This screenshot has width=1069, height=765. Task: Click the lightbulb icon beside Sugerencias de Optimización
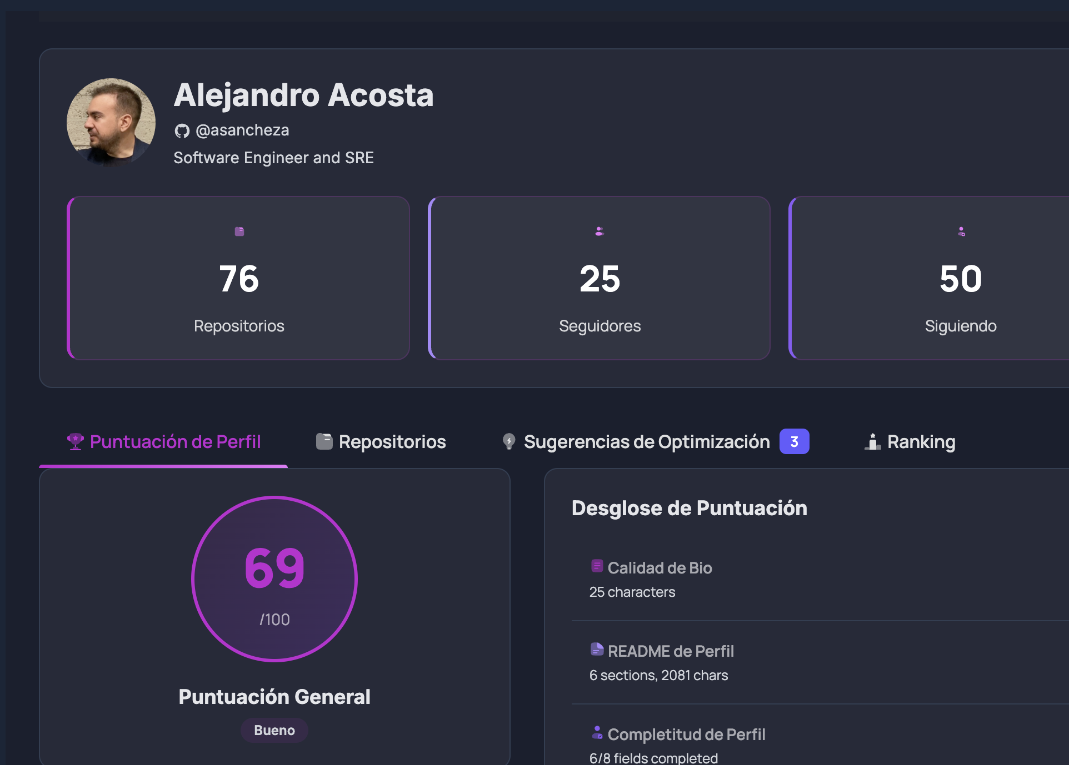click(x=509, y=441)
